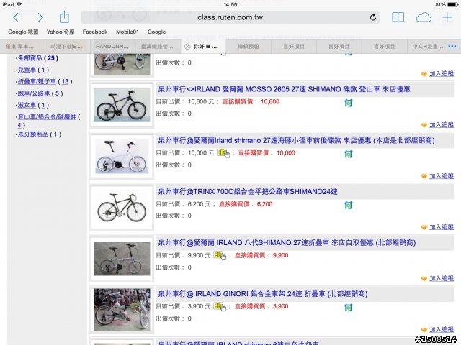This screenshot has width=461, height=345.
Task: Open IRLAND 八代 27速折疊車 listing title
Action: [287, 243]
